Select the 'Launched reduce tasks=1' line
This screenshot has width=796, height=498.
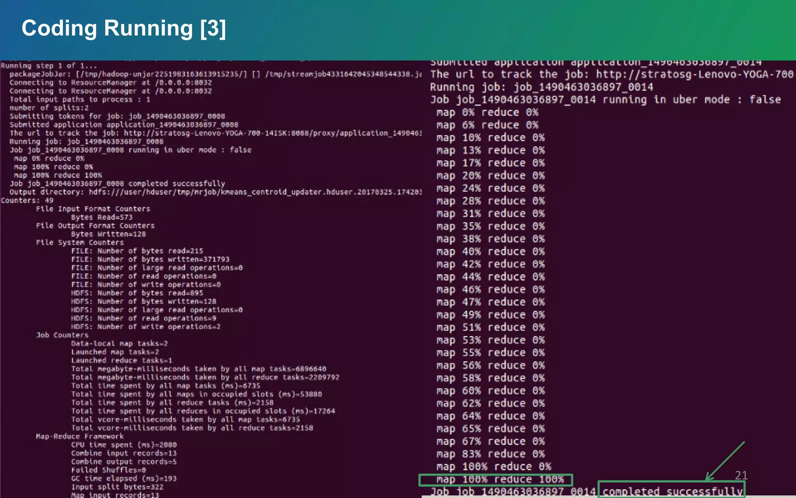(121, 361)
